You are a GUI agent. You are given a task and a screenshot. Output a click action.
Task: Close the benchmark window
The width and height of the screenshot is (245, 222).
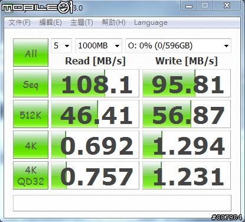point(227,6)
